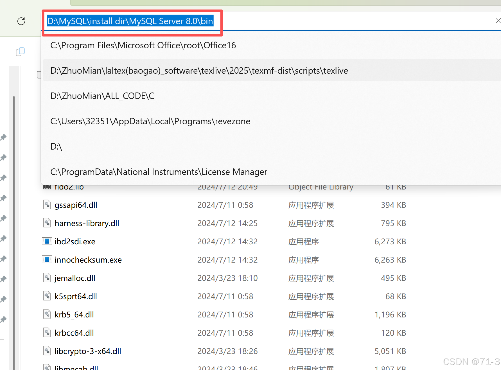
Task: Click the 795 KB size value
Action: pos(393,223)
